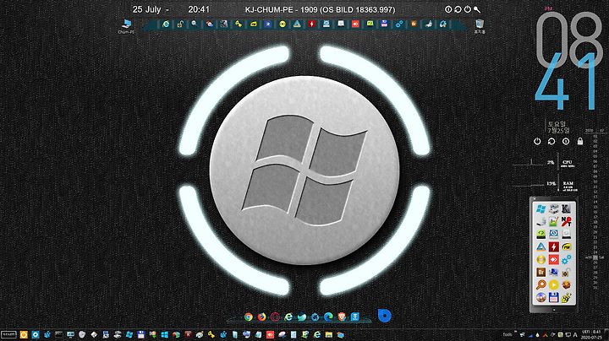Open the Windows flag icon in phone launcher
Viewport: 609px width, 341px height.
(541, 208)
